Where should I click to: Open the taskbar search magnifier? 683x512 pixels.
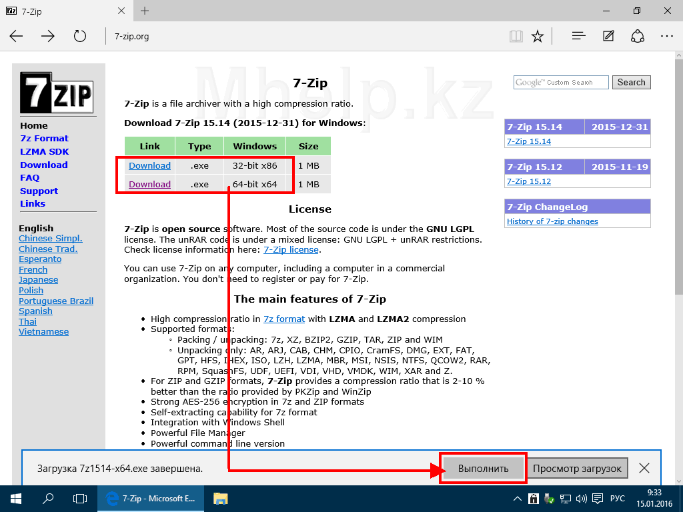[x=48, y=499]
